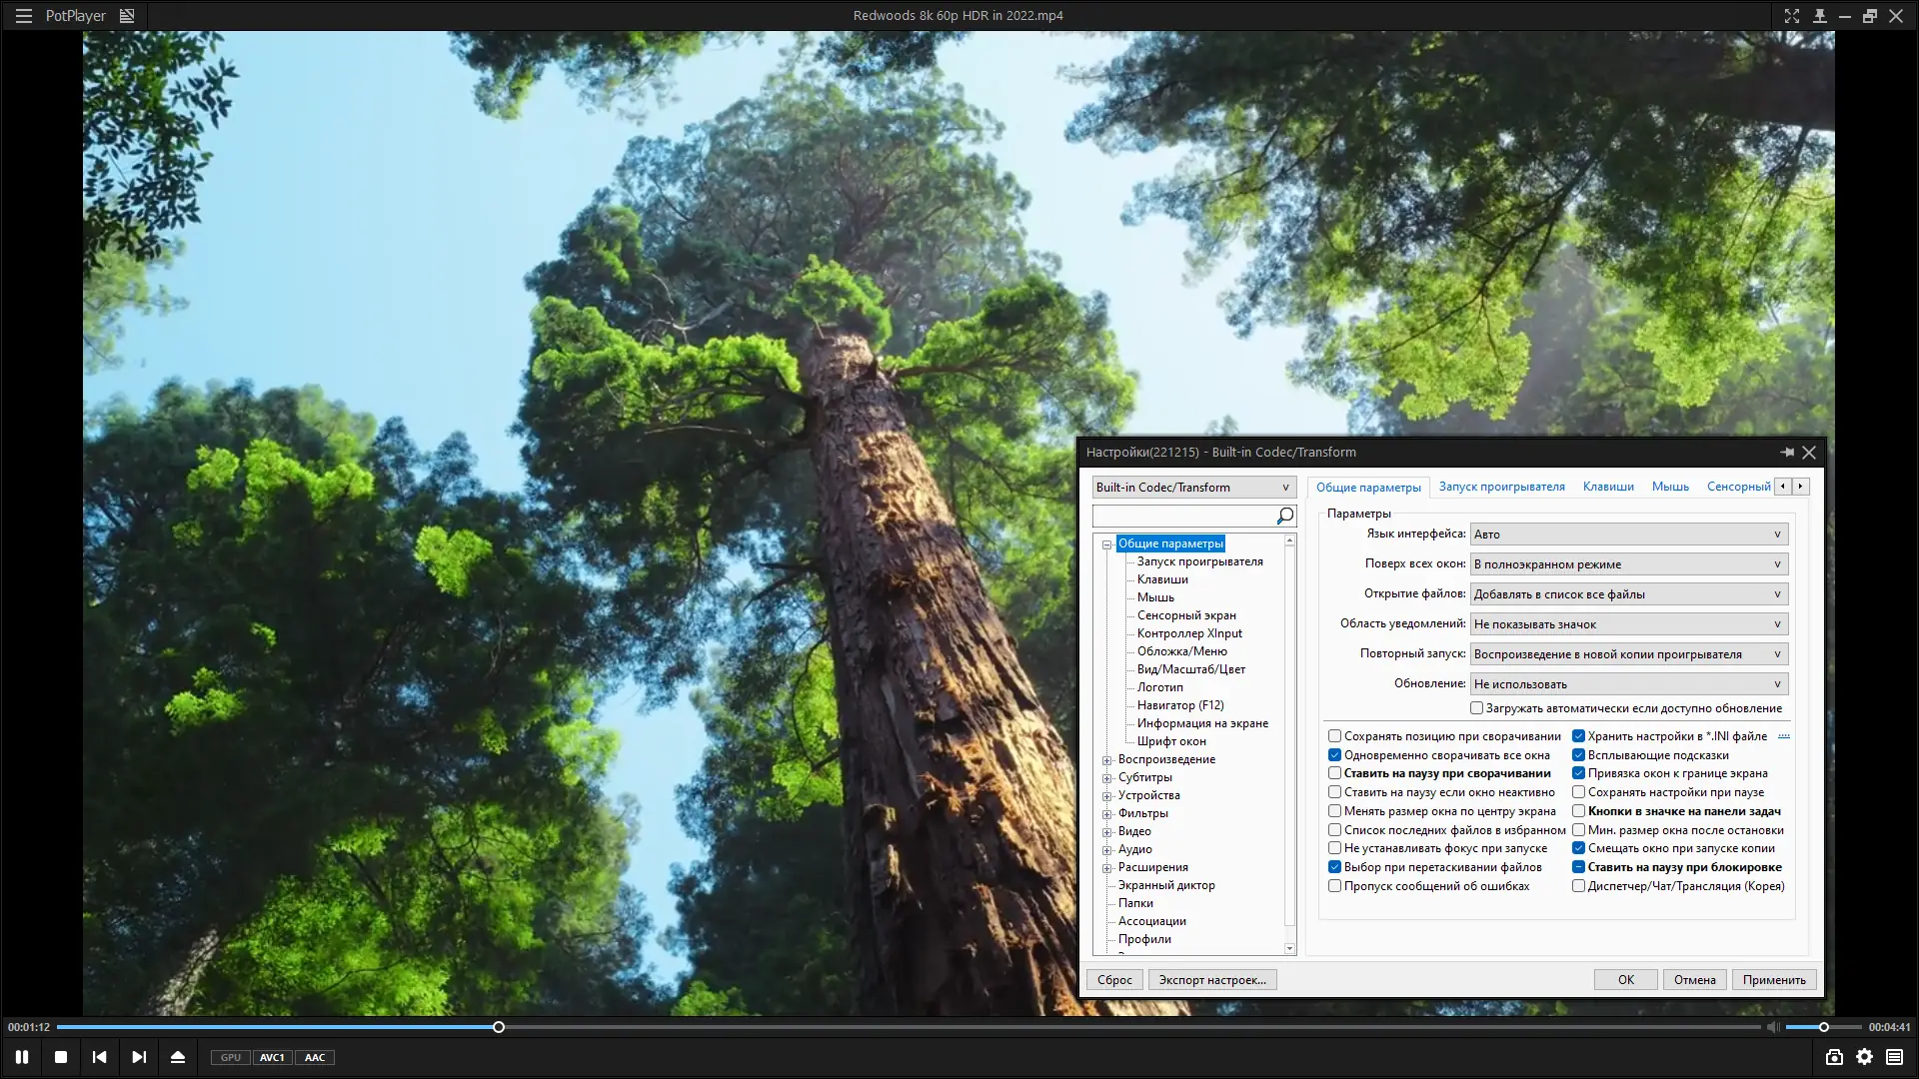
Task: Click the search magnifier in settings
Action: [1285, 516]
